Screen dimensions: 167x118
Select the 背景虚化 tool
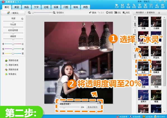point(11,74)
